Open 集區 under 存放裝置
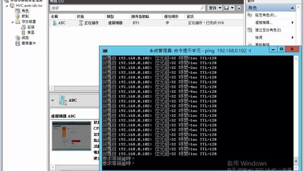This screenshot has height=171, width=304. tap(30, 32)
